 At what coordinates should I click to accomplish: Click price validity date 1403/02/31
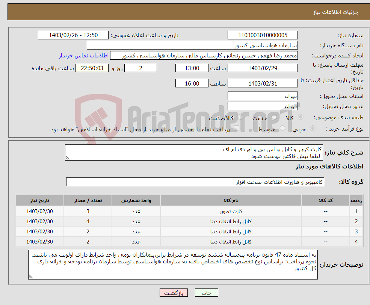click(263, 83)
